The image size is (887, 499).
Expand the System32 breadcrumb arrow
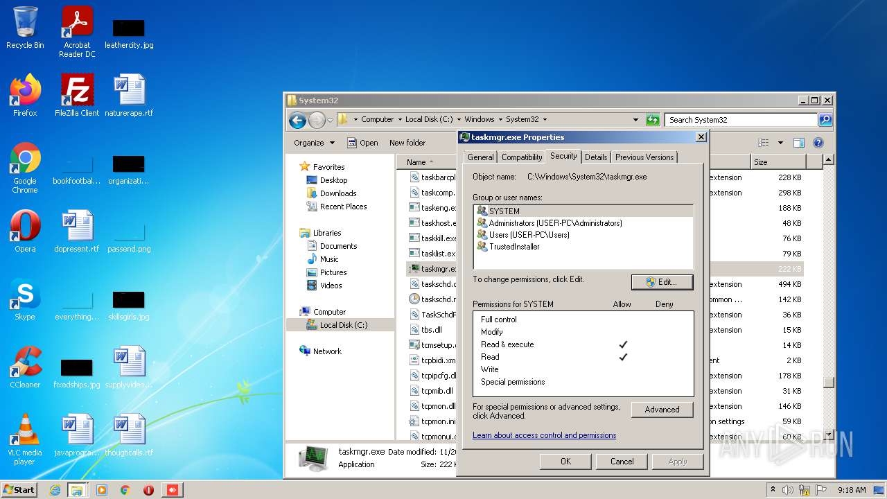click(545, 120)
